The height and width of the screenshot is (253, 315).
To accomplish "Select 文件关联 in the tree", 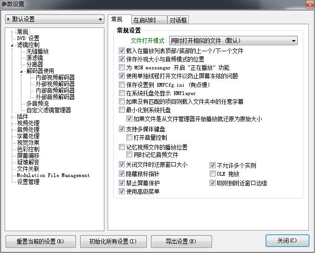I will (x=28, y=169).
